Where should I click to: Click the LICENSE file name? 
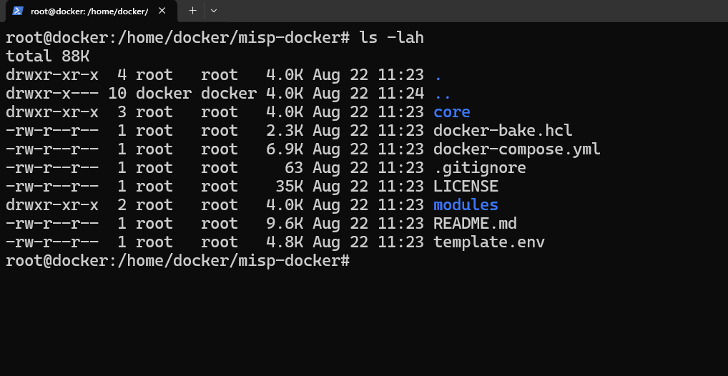466,187
